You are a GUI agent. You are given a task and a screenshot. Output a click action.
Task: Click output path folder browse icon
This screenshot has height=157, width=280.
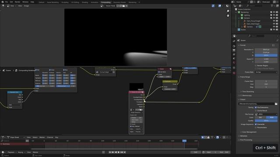(276, 104)
